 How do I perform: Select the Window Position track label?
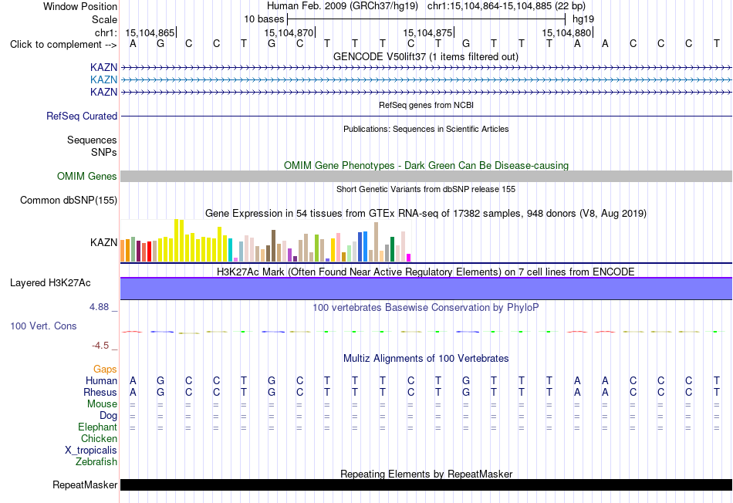(x=80, y=6)
